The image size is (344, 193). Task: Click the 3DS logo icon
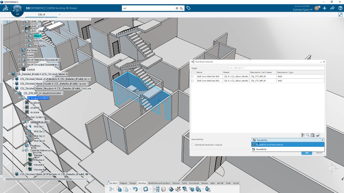(x=5, y=8)
